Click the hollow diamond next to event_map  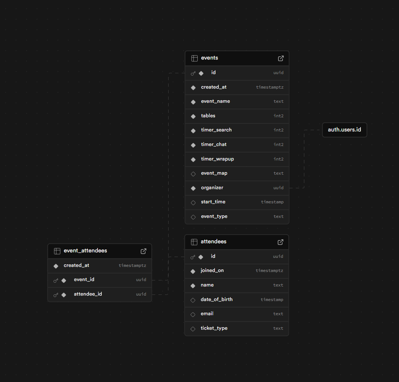(x=193, y=174)
